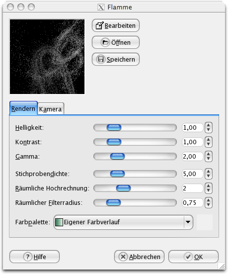Increase Helligkeit with the up stepper arrow

click(209, 125)
